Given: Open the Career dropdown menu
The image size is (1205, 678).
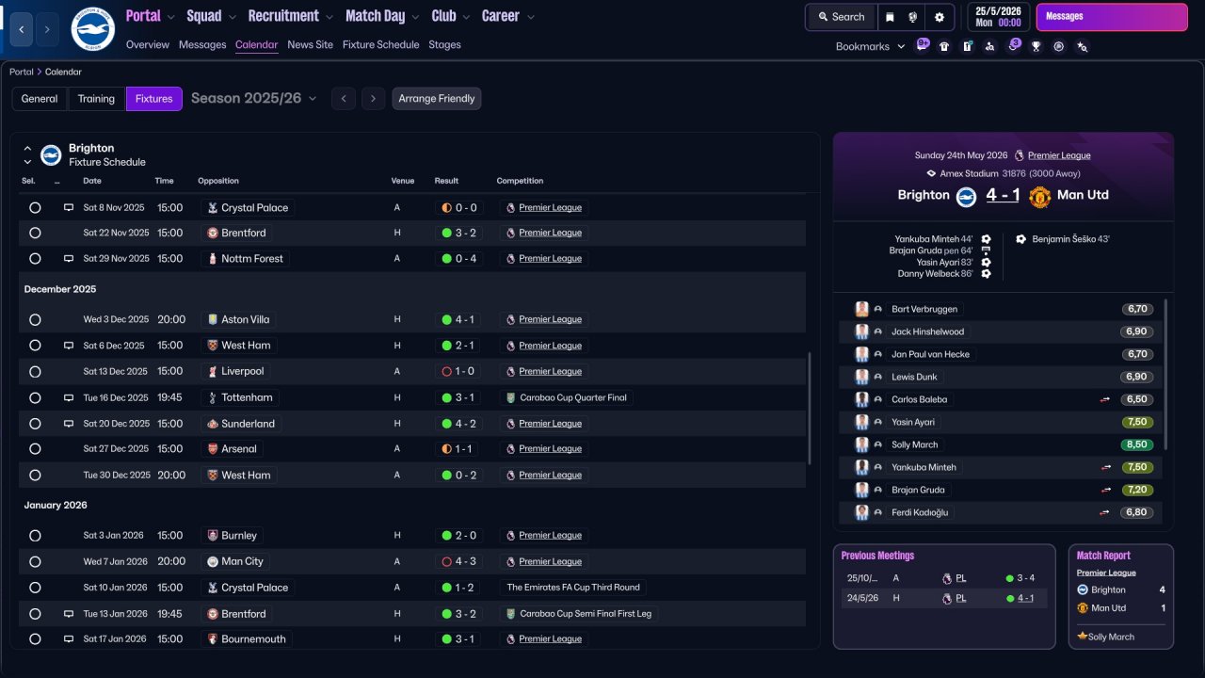Looking at the screenshot, I should pyautogui.click(x=508, y=16).
